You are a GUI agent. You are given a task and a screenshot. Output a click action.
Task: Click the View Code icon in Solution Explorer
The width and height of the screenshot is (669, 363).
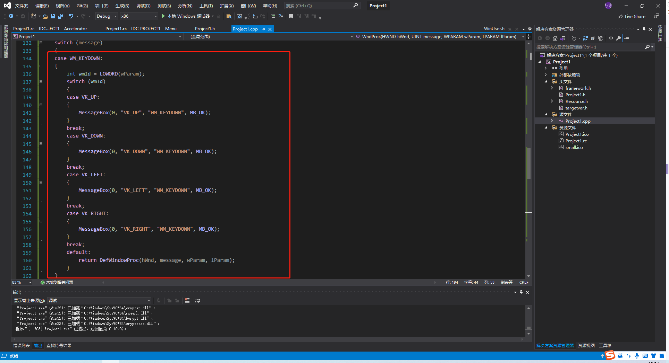(611, 38)
